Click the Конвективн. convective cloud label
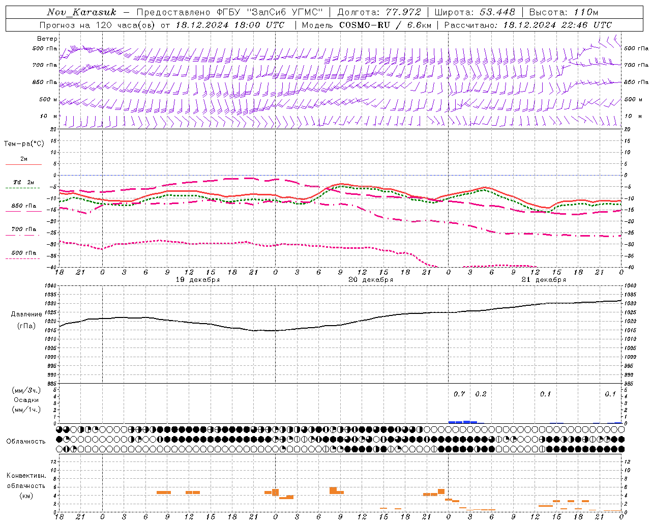This screenshot has height=521, width=651. click(x=26, y=476)
